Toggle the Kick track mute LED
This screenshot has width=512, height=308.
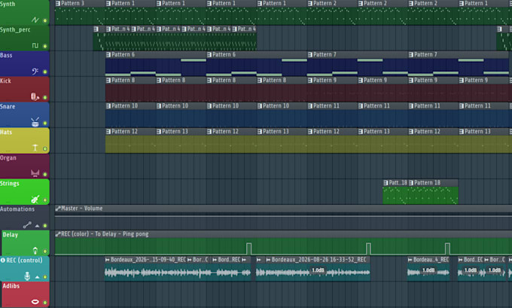[x=45, y=97]
